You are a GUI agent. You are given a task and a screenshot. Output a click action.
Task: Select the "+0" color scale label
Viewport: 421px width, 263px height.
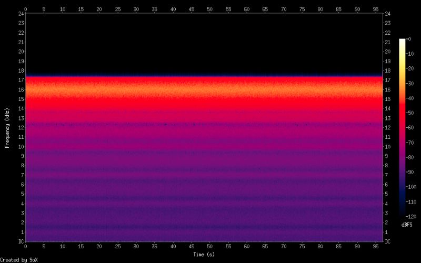point(408,39)
